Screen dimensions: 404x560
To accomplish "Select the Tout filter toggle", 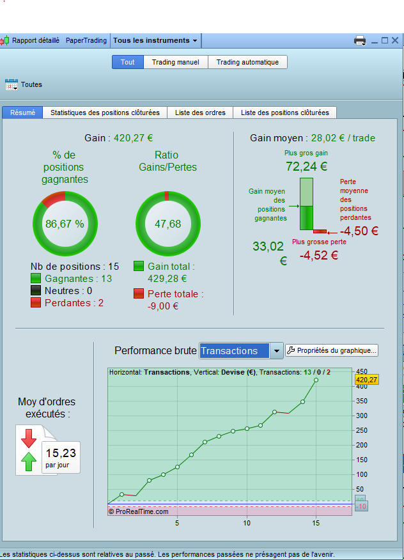I will click(x=127, y=62).
